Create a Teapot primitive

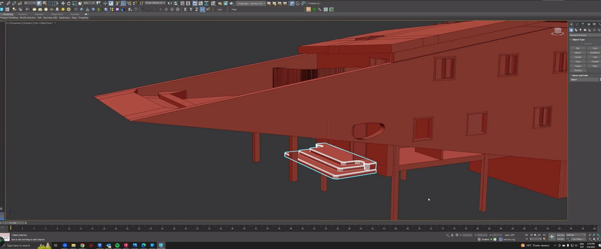click(x=578, y=66)
